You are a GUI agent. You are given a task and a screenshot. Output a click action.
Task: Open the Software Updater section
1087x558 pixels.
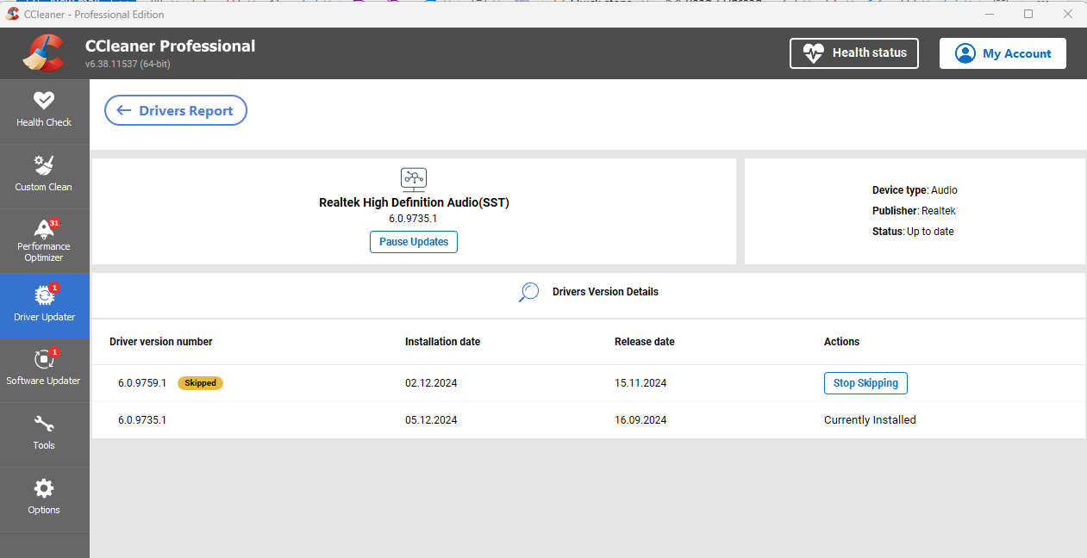[44, 370]
